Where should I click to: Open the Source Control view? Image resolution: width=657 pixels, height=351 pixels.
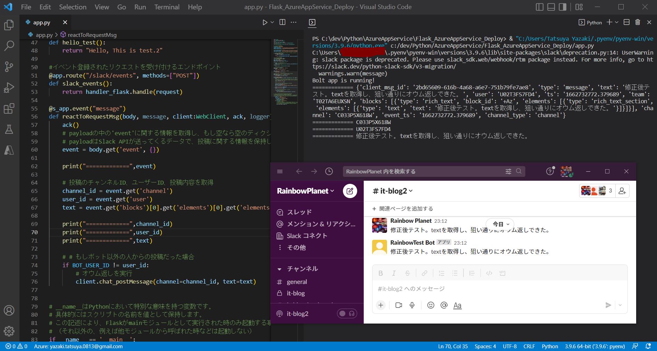click(9, 66)
